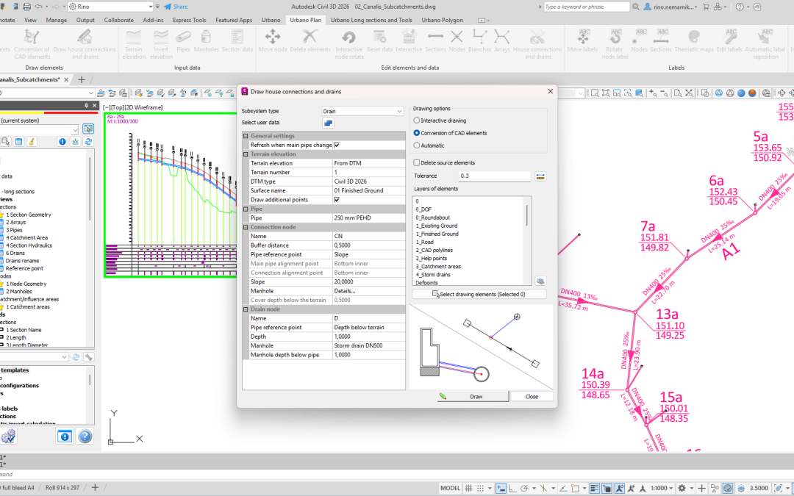The height and width of the screenshot is (496, 794).
Task: Open the 1:1000 annotation scale dropdown
Action: point(662,488)
